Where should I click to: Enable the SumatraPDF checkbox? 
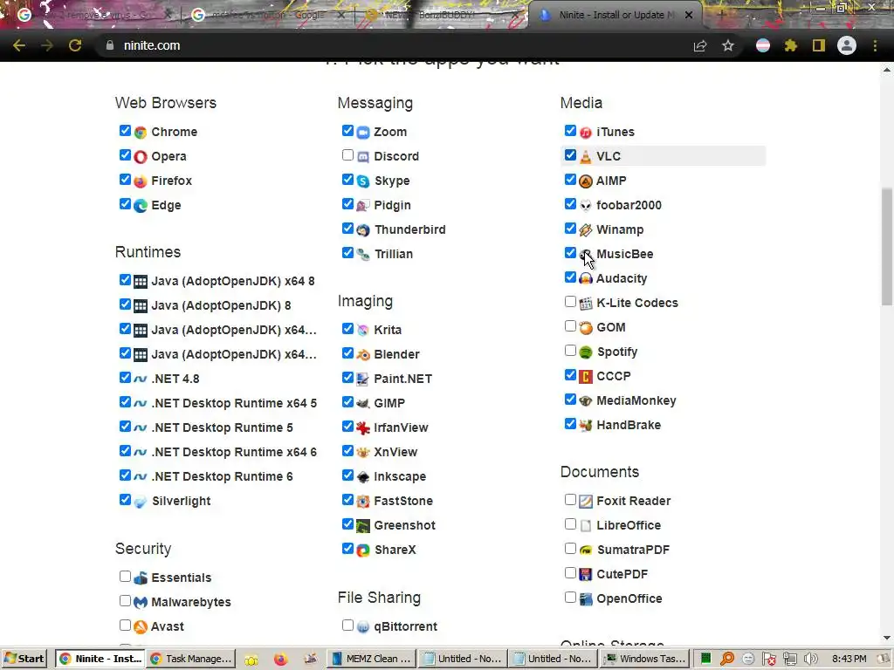coord(570,549)
